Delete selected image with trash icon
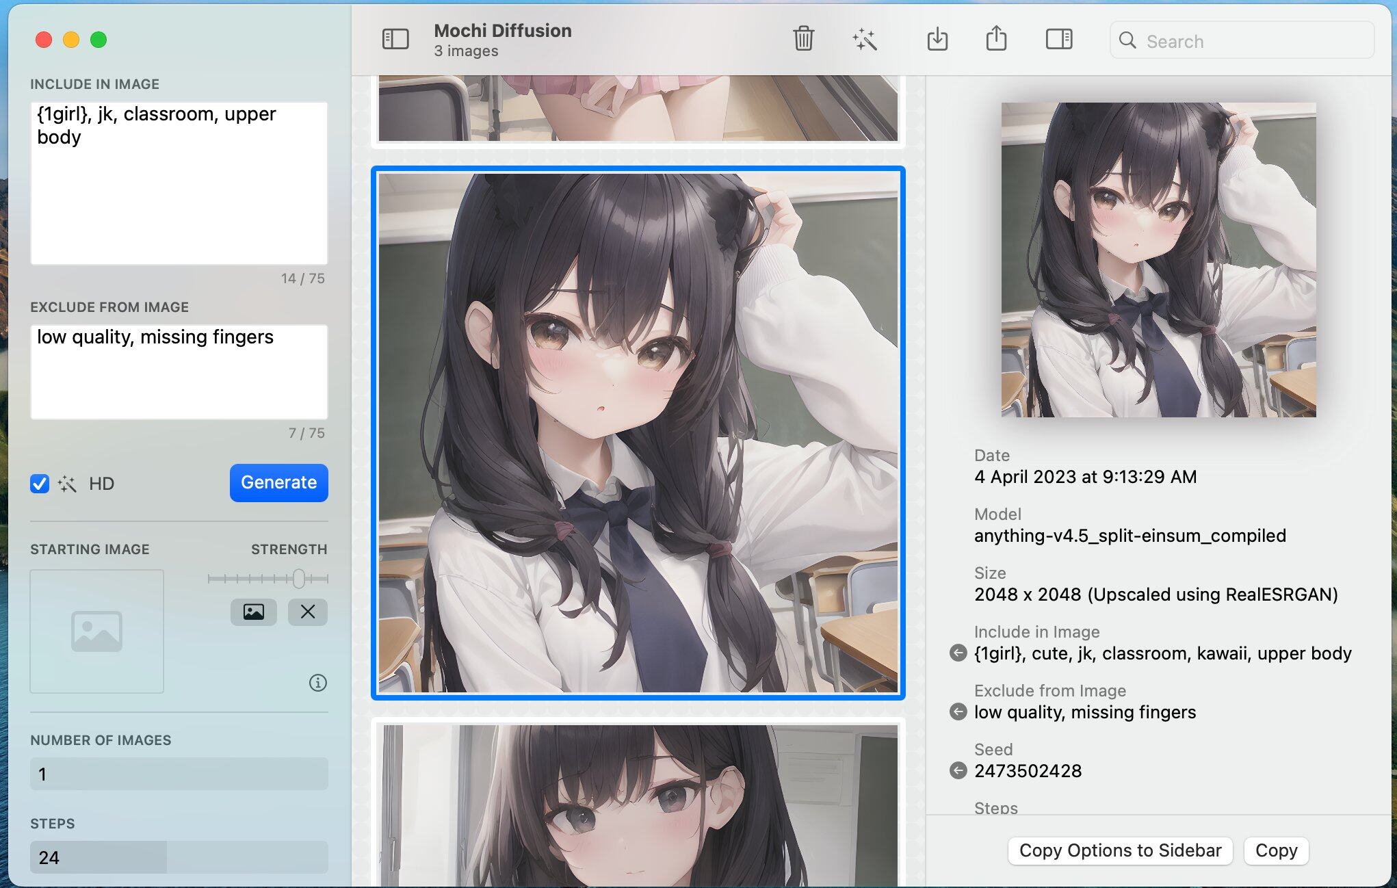Screen dimensions: 1397x888 [803, 39]
